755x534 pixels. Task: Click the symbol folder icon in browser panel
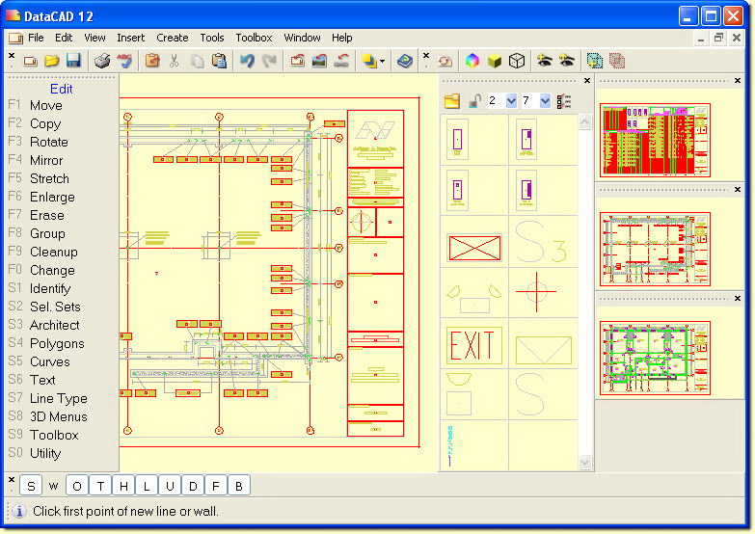tap(452, 101)
